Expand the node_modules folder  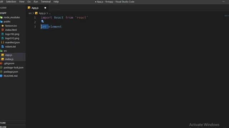pos(12,17)
